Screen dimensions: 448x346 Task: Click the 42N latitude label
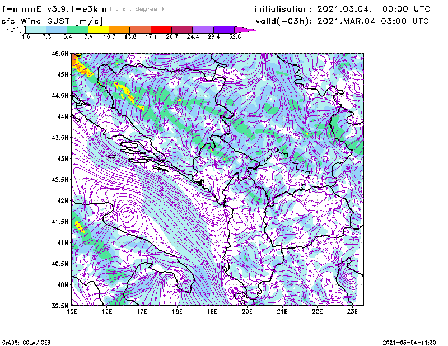point(63,201)
